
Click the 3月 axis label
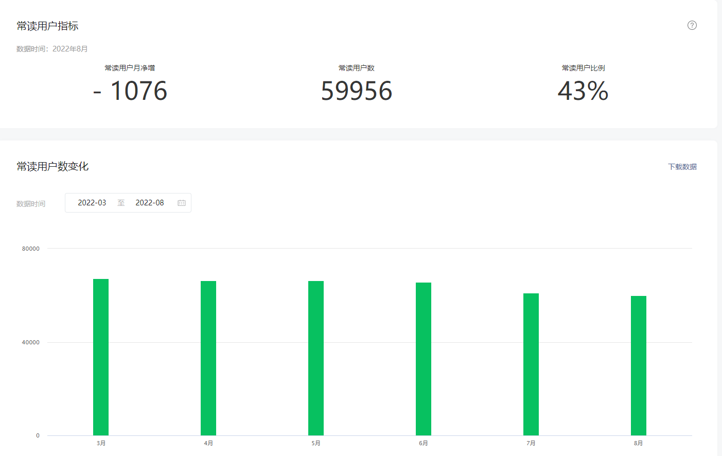tap(101, 443)
